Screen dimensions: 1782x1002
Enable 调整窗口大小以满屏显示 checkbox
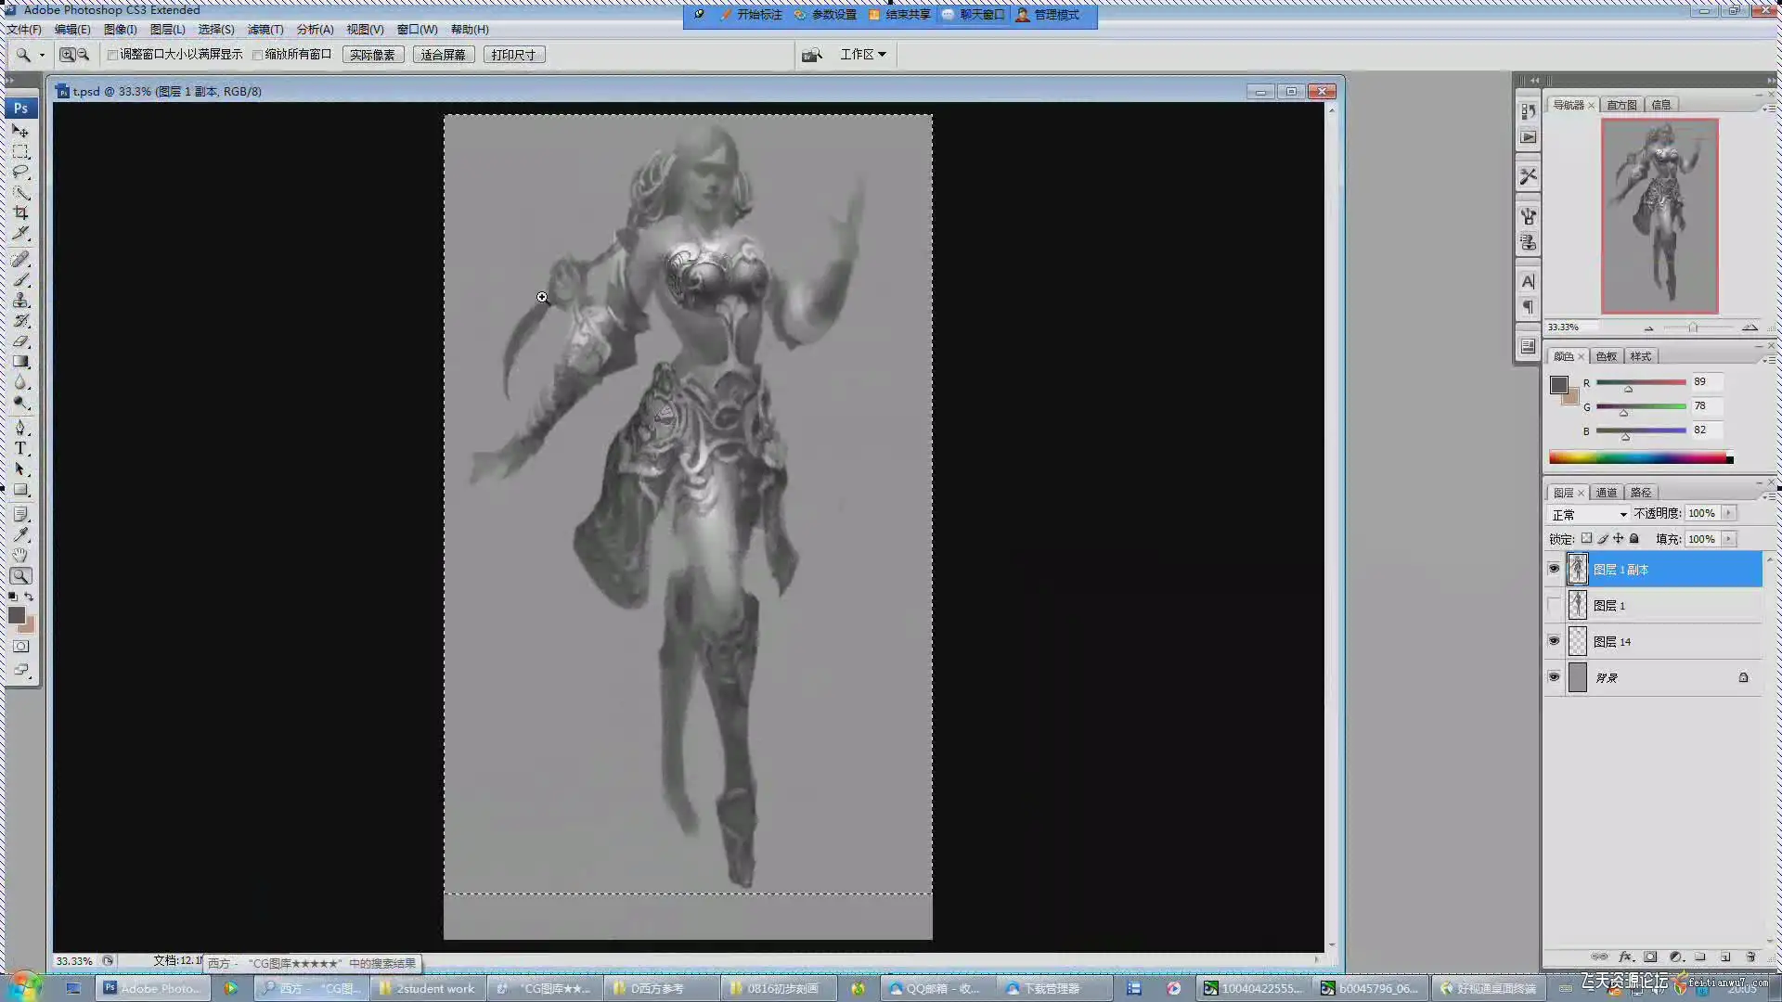tap(112, 55)
